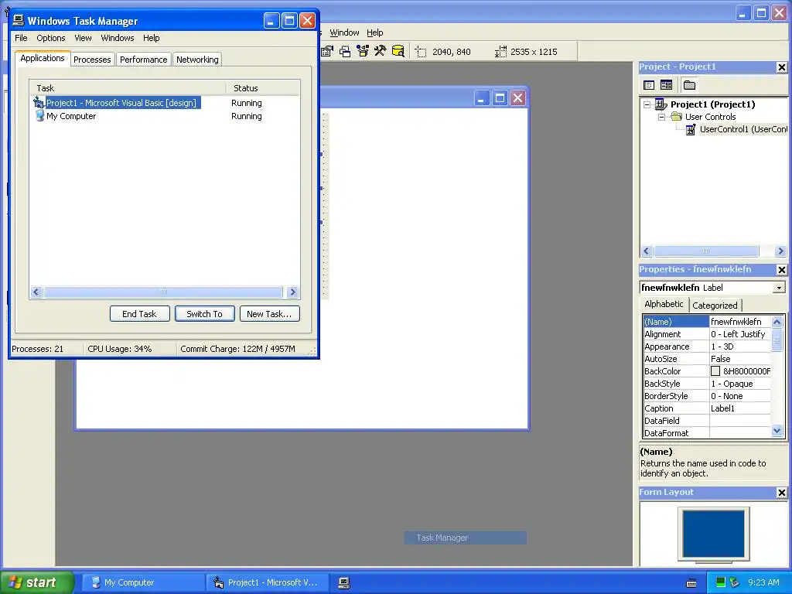Show the Toolbox via hammer-and-wrench icon
This screenshot has height=594, width=792.
[x=380, y=51]
